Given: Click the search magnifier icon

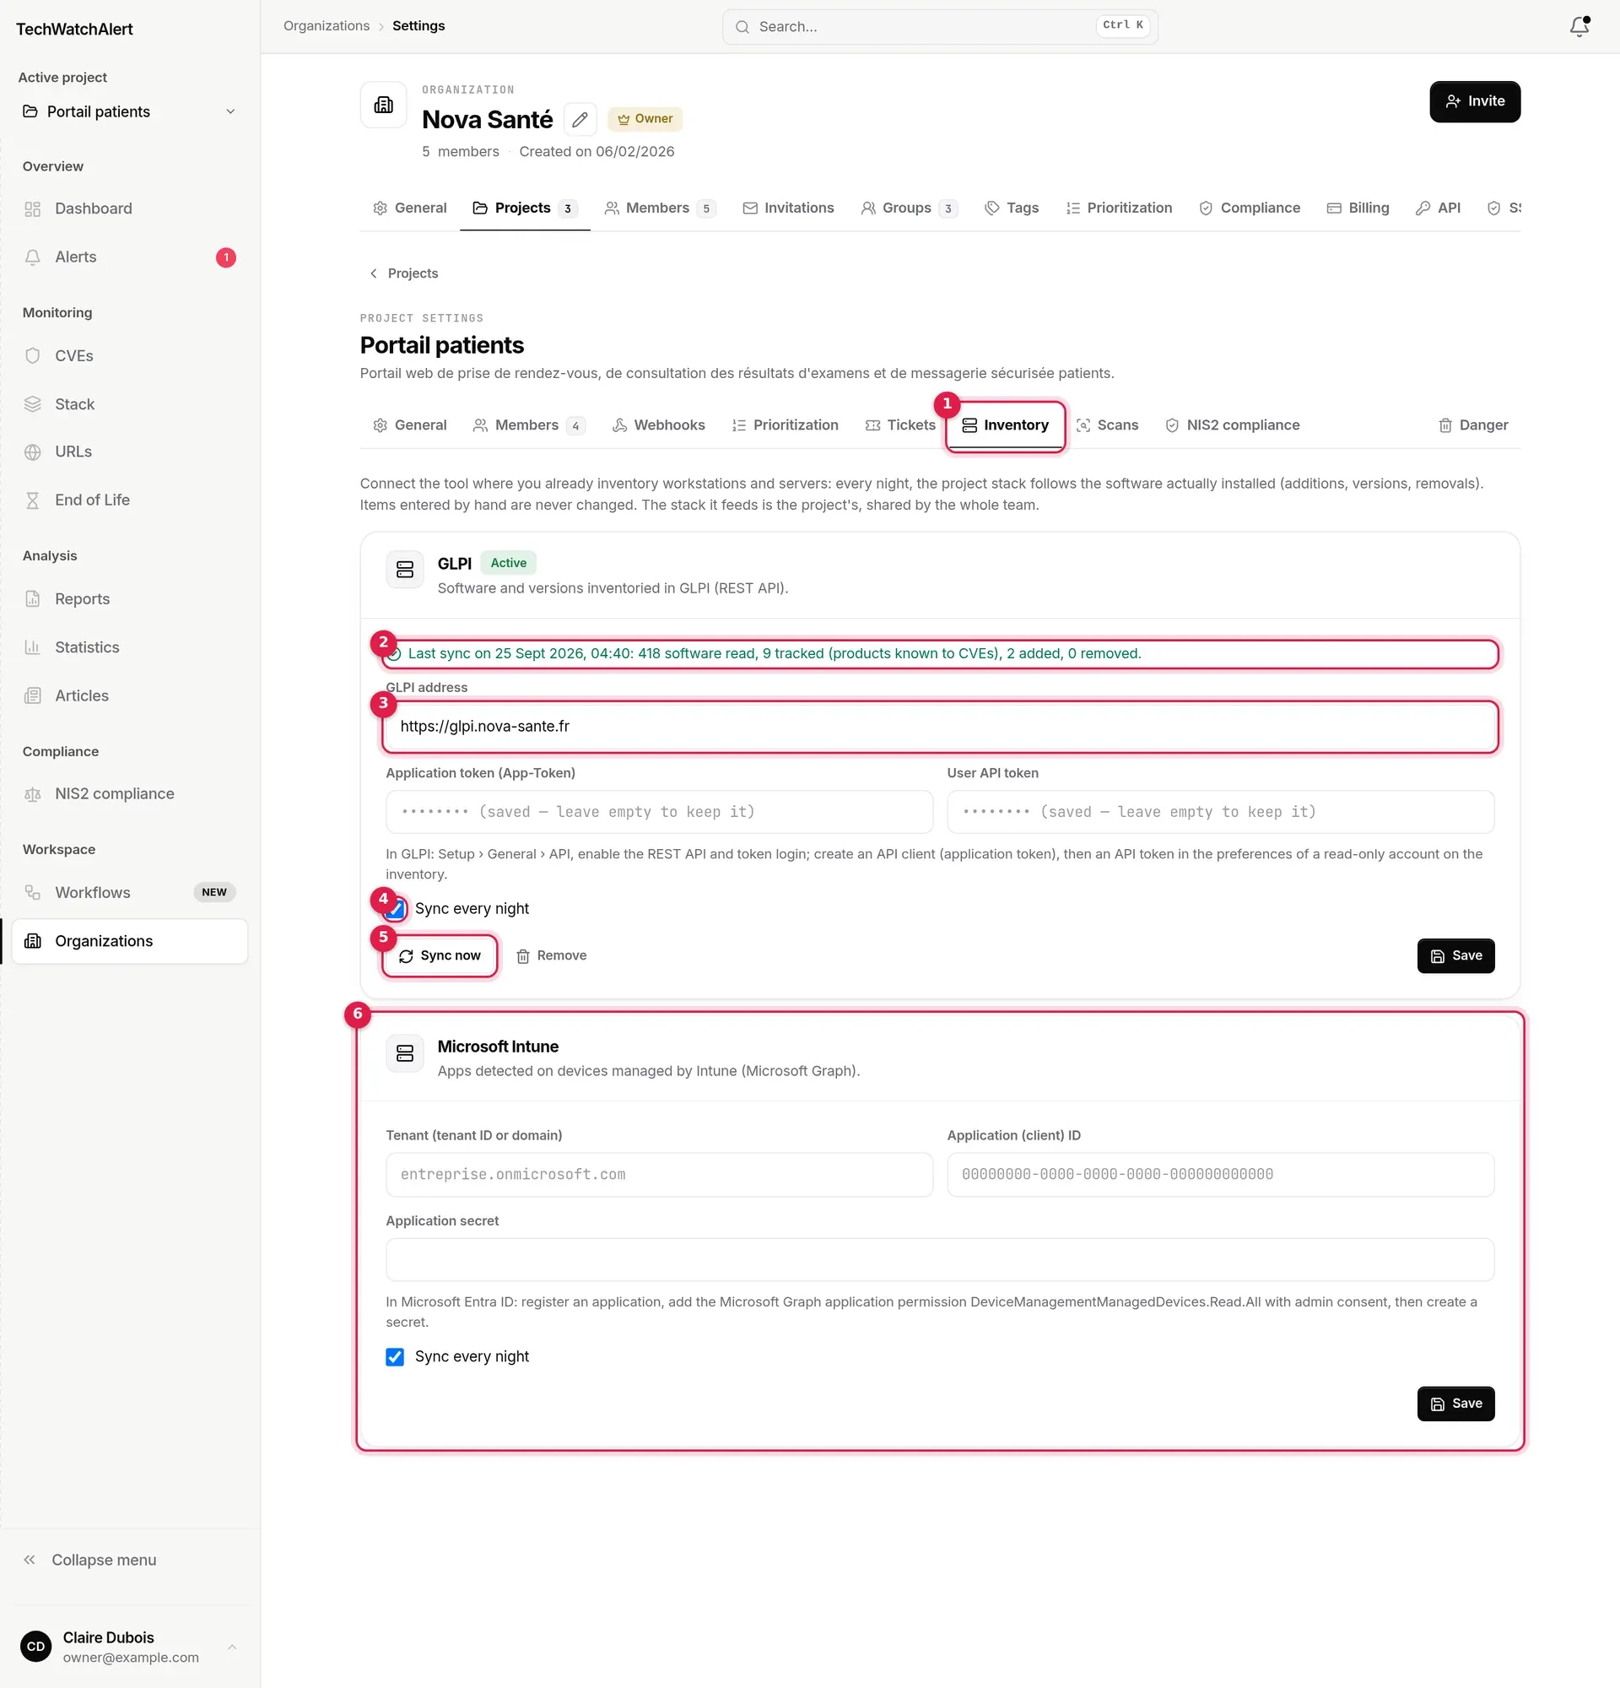Looking at the screenshot, I should coord(742,27).
